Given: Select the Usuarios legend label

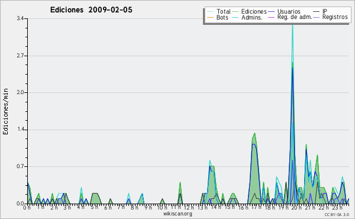Looking at the screenshot, I should point(289,11).
